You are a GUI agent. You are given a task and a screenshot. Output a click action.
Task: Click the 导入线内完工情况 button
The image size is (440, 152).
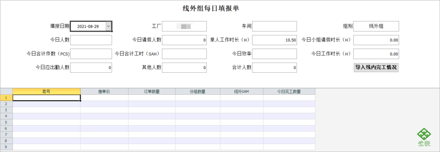376,67
